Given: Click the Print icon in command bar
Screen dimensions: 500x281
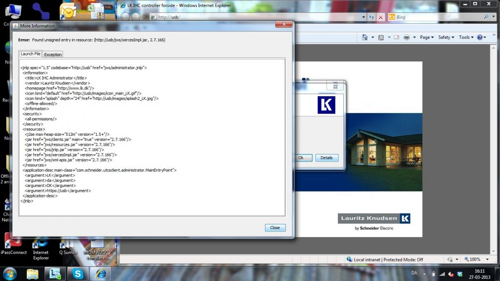Looking at the screenshot, I should coord(407,37).
